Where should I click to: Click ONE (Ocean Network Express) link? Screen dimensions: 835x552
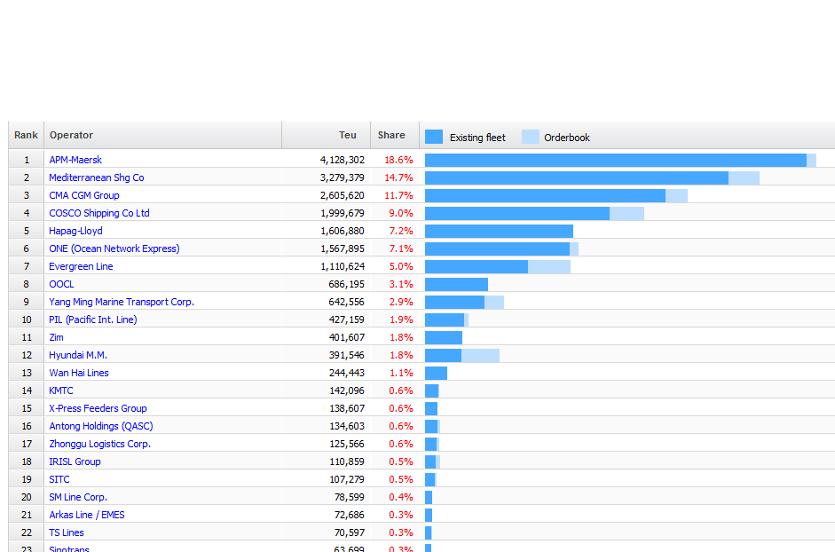coord(114,248)
